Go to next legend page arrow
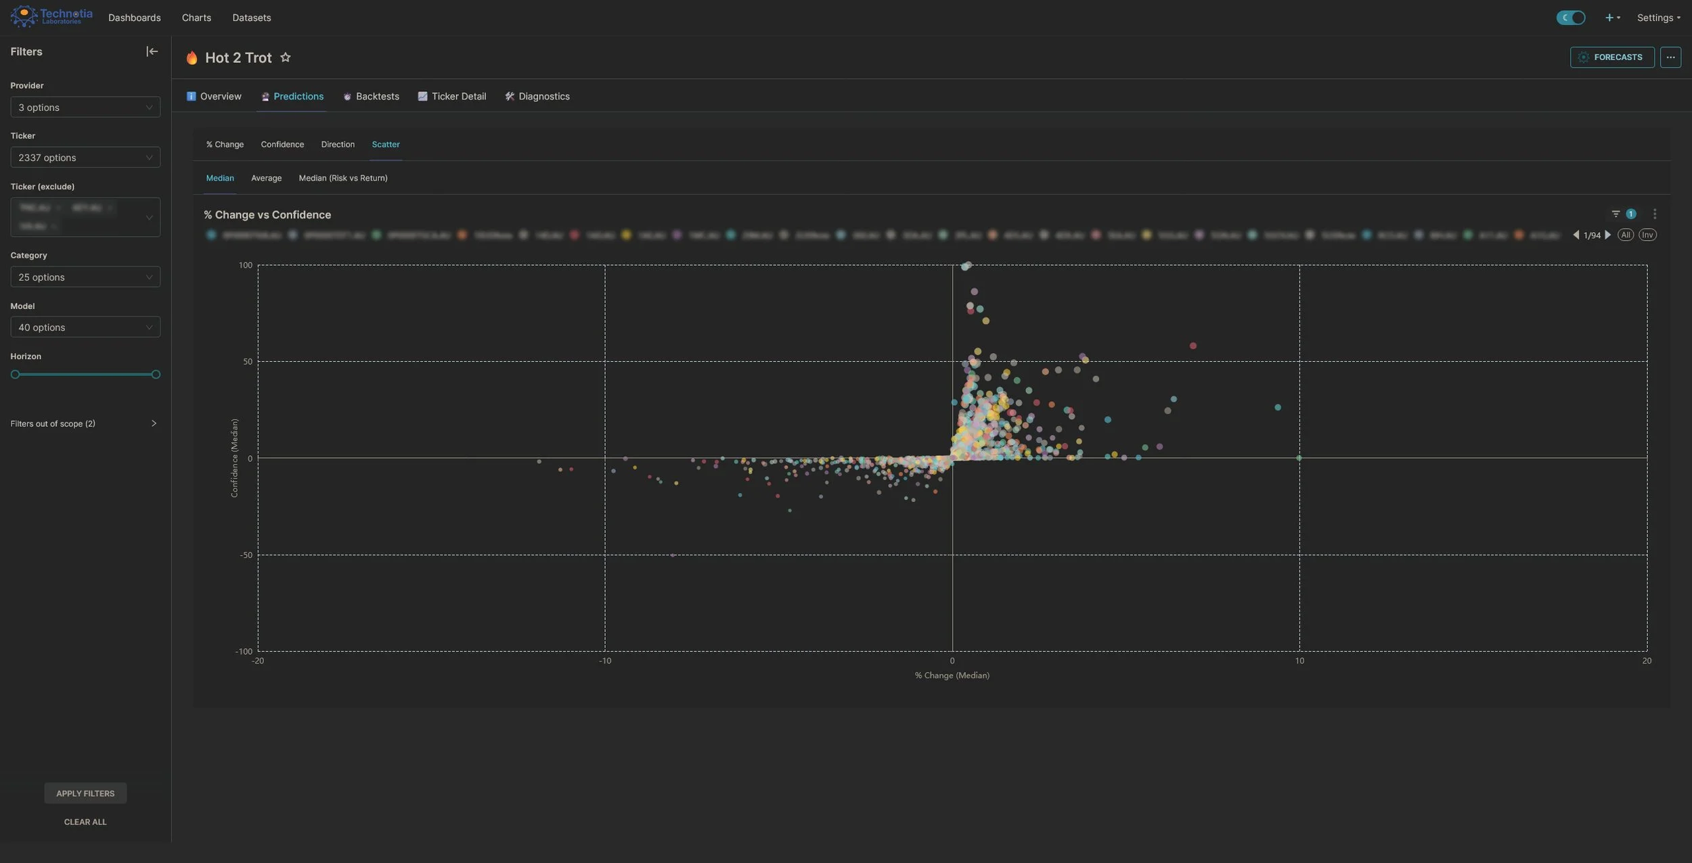The width and height of the screenshot is (1692, 863). pos(1608,235)
